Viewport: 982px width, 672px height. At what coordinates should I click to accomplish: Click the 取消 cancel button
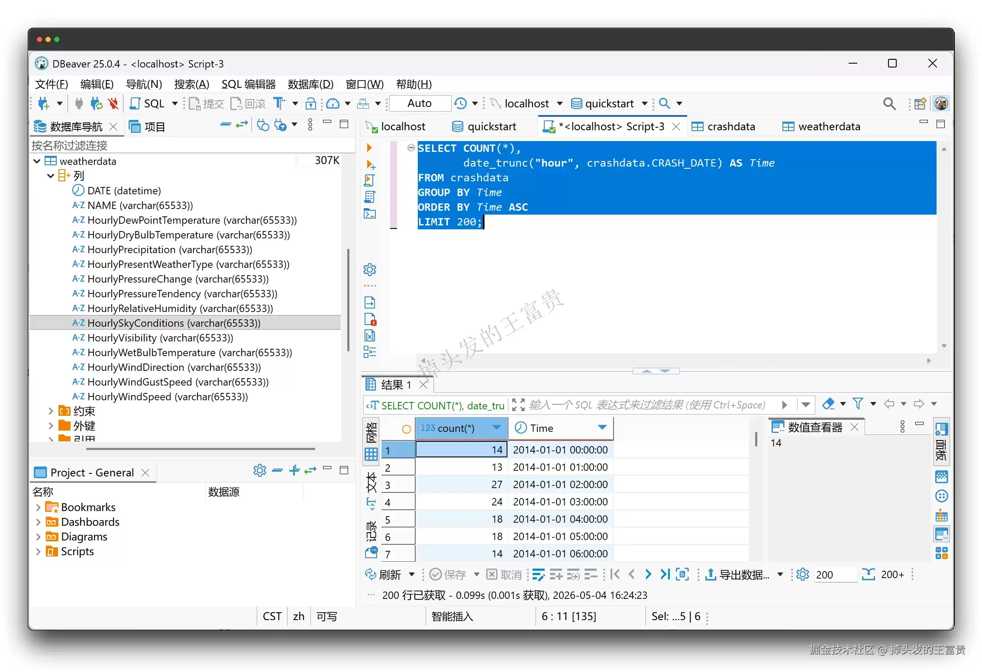[504, 574]
